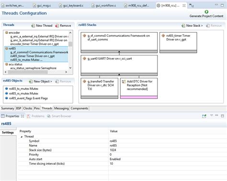Open the m908_rcu_def editor tab

[x=136, y=6]
